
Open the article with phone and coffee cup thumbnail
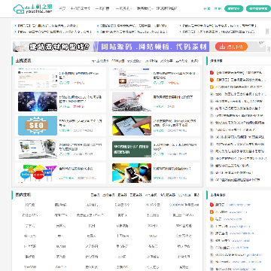[x=132, y=173]
